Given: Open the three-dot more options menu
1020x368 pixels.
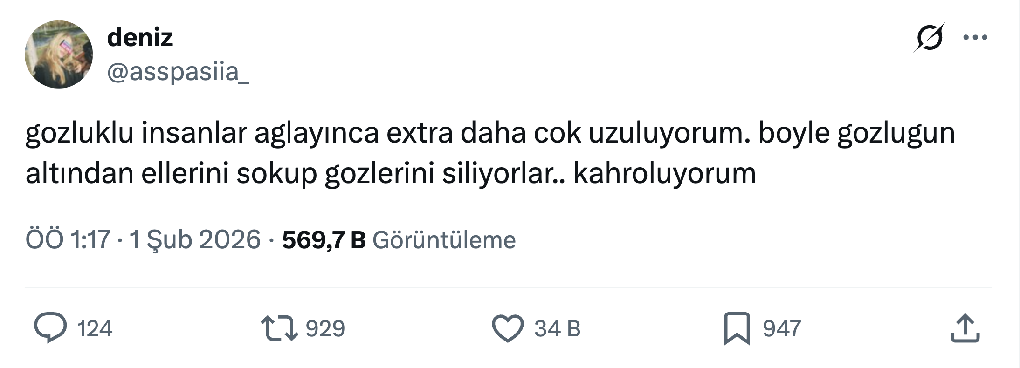Looking at the screenshot, I should (975, 37).
